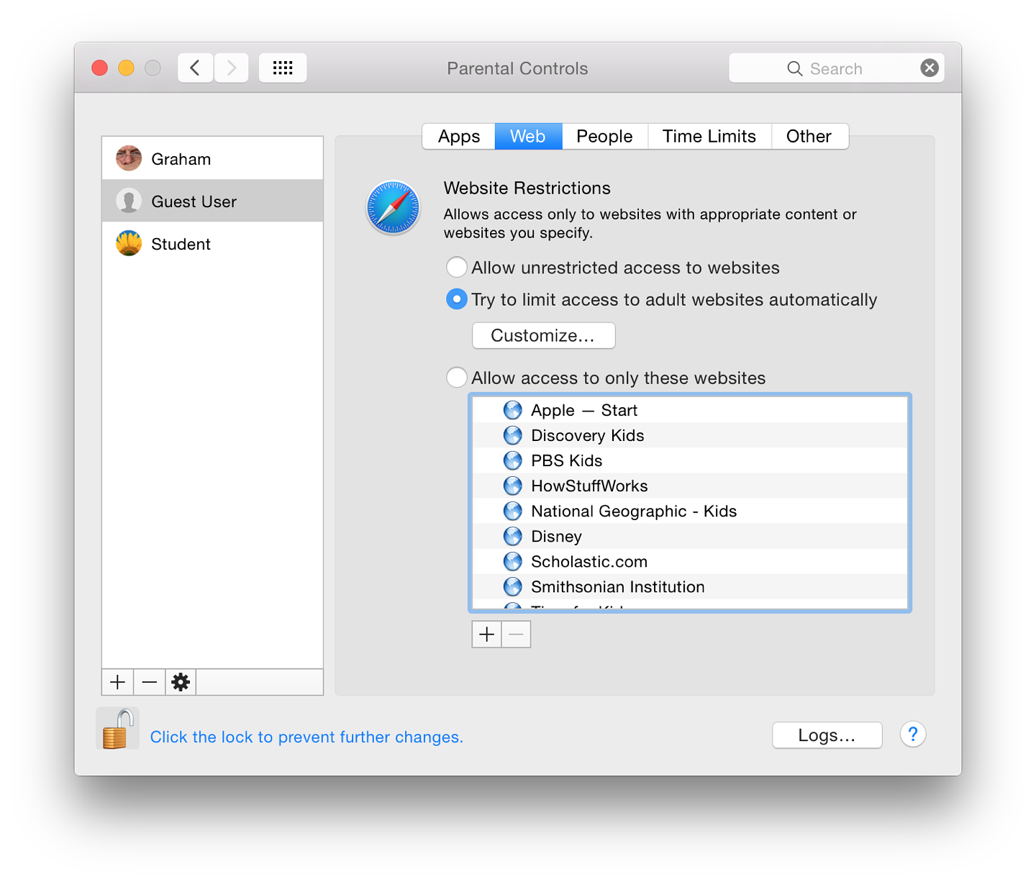
Task: Go back with the left chevron button
Action: pos(195,68)
